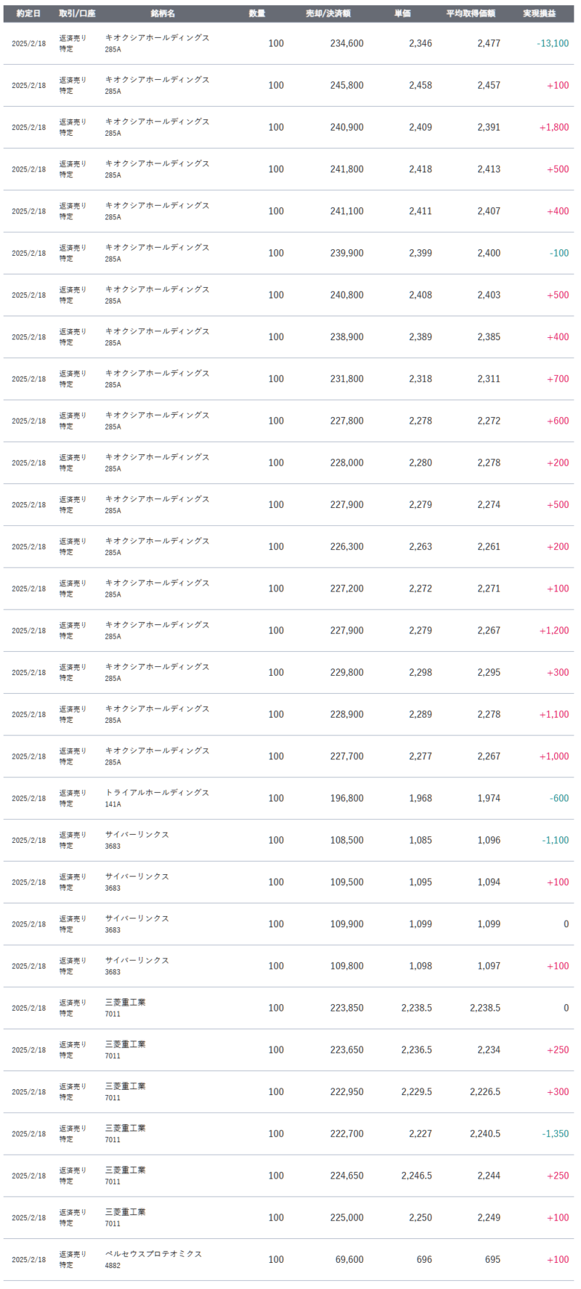This screenshot has width=581, height=1289.
Task: Sort by the 銘柄名 column header
Action: (x=163, y=14)
